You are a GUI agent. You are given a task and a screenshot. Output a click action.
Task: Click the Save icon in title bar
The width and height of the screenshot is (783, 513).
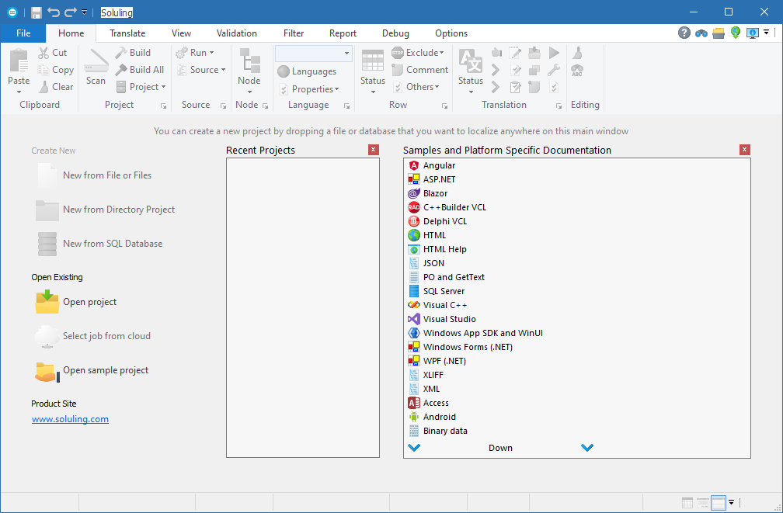coord(37,12)
